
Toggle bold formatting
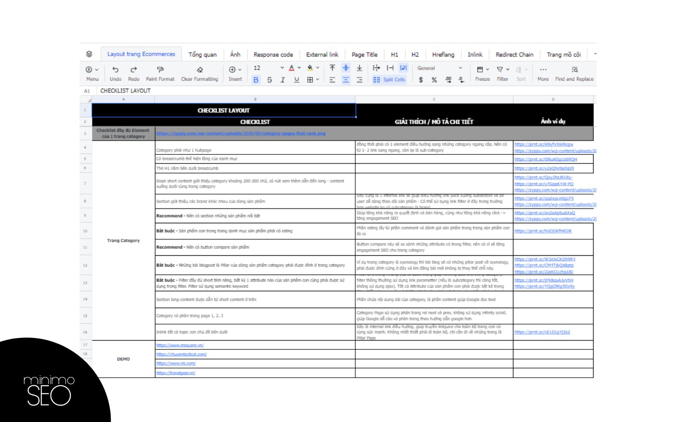(x=256, y=80)
